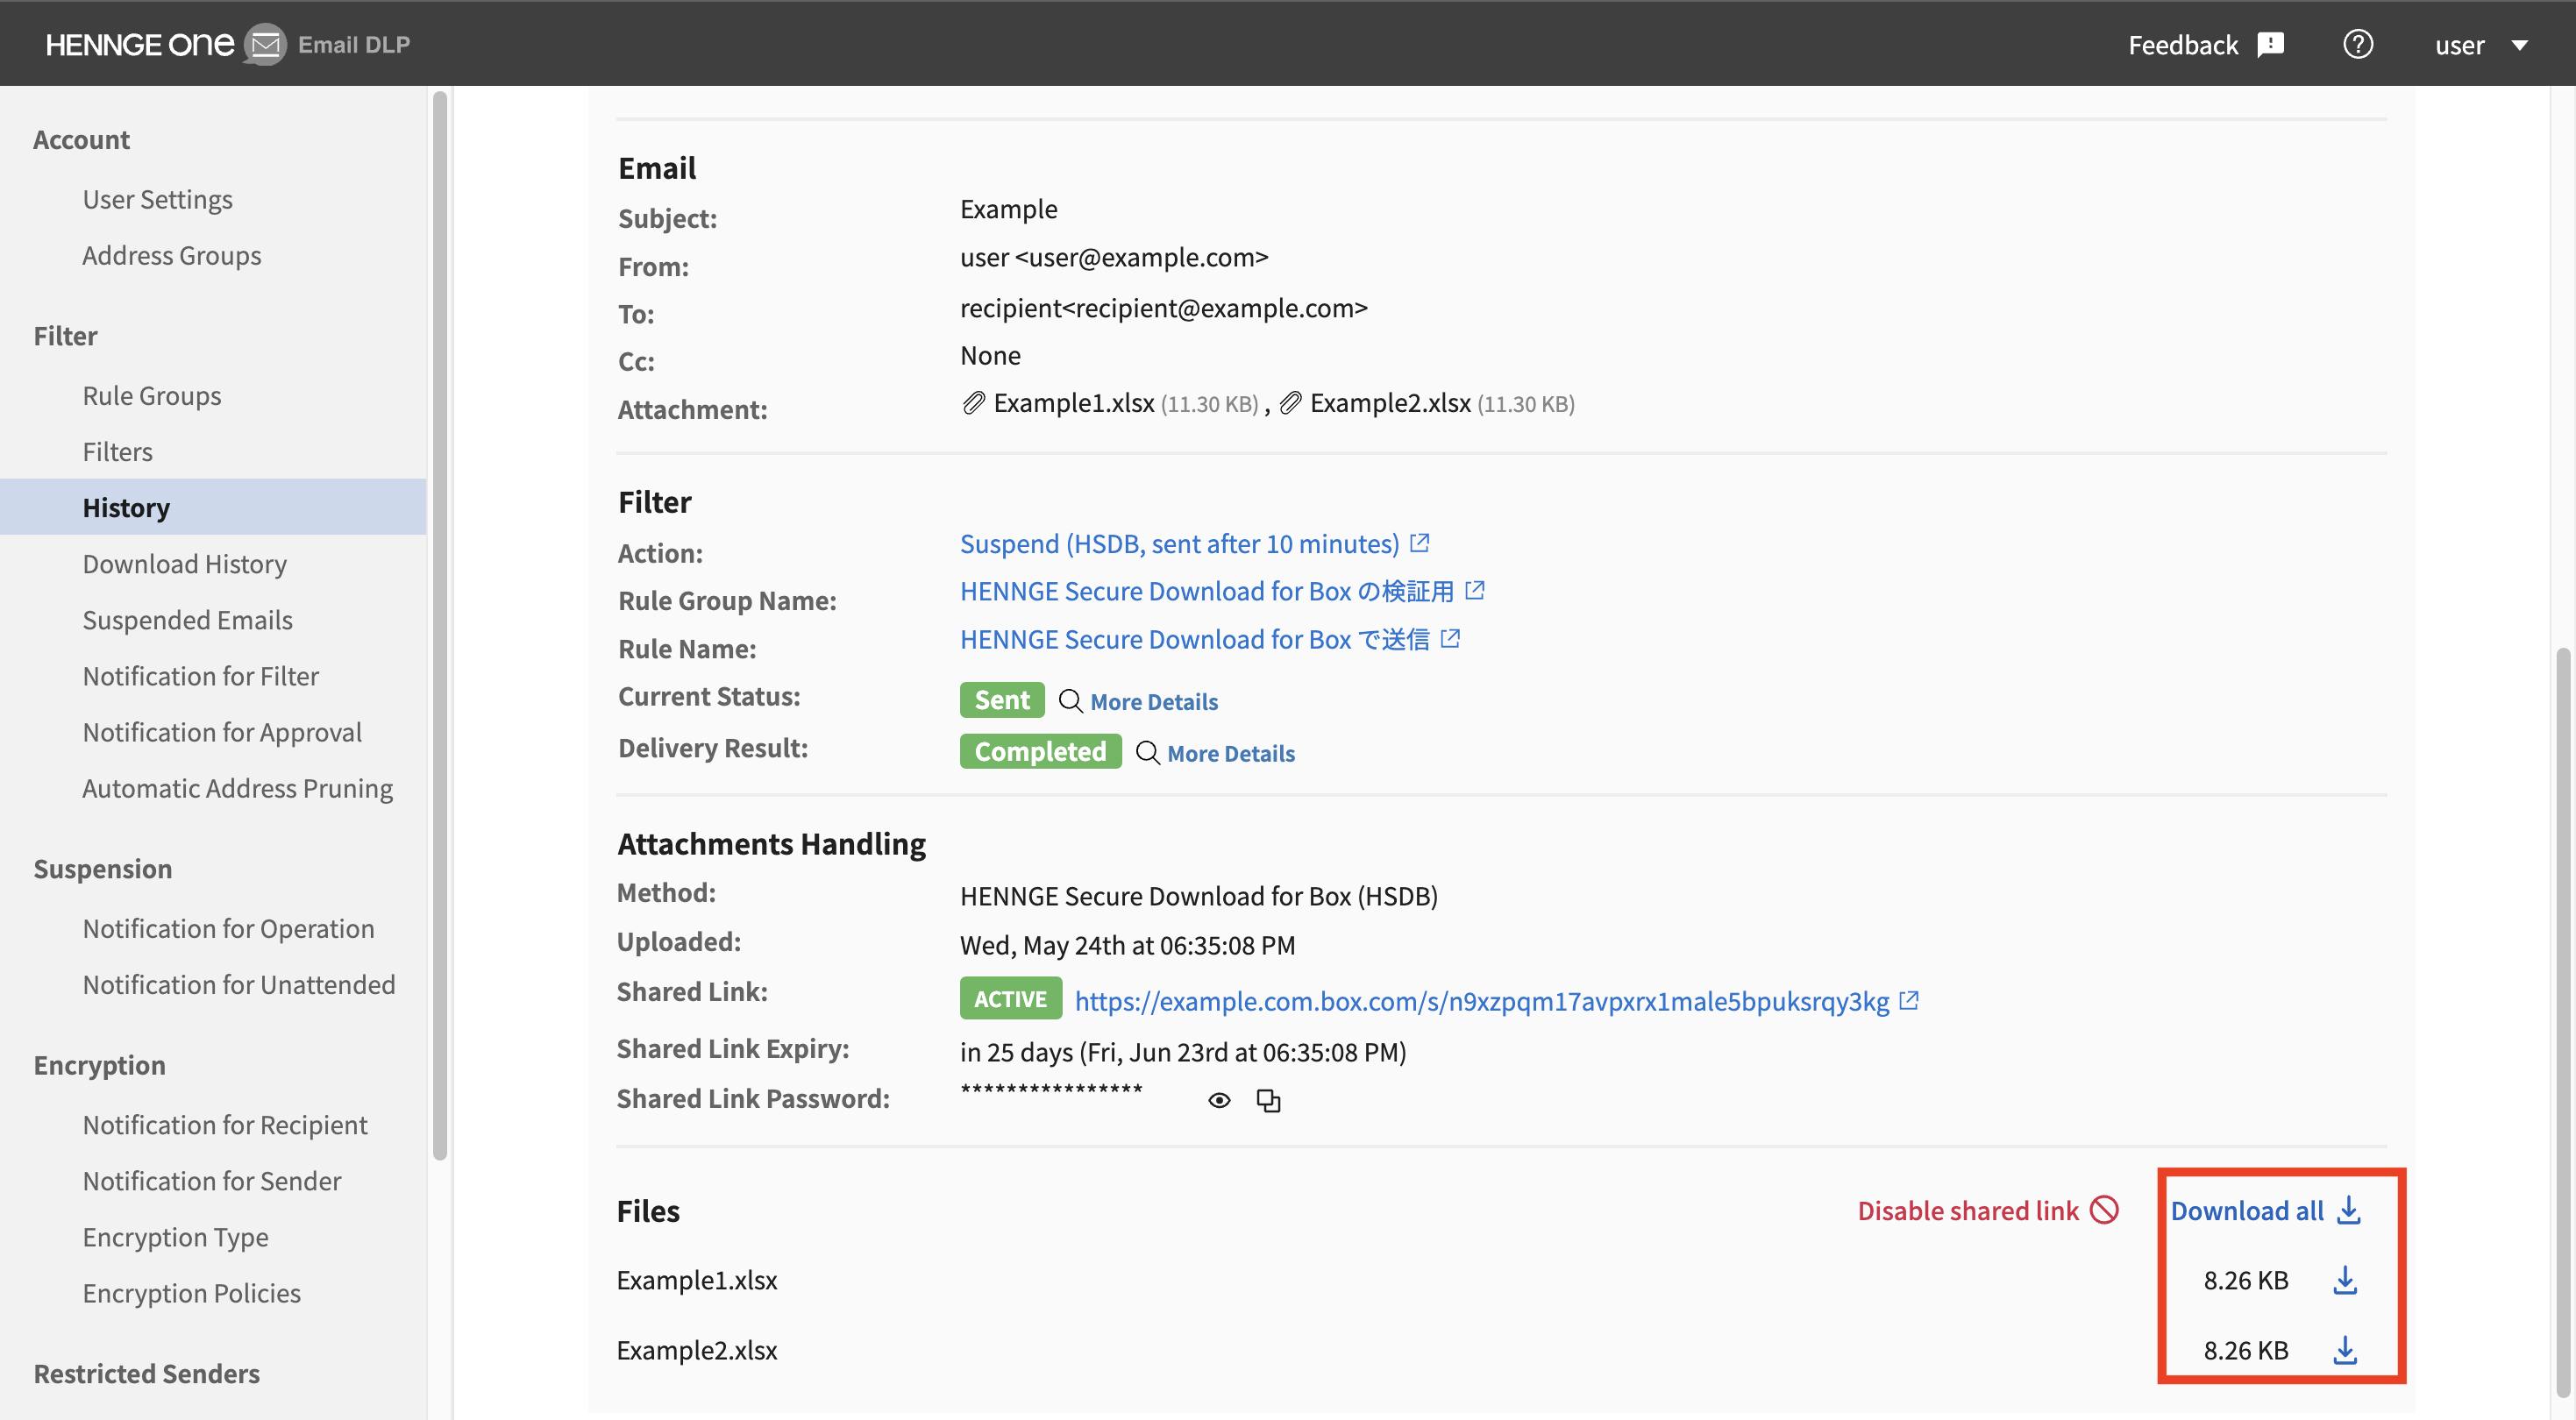Image resolution: width=2576 pixels, height=1420 pixels.
Task: Open the help question mark icon
Action: (2358, 44)
